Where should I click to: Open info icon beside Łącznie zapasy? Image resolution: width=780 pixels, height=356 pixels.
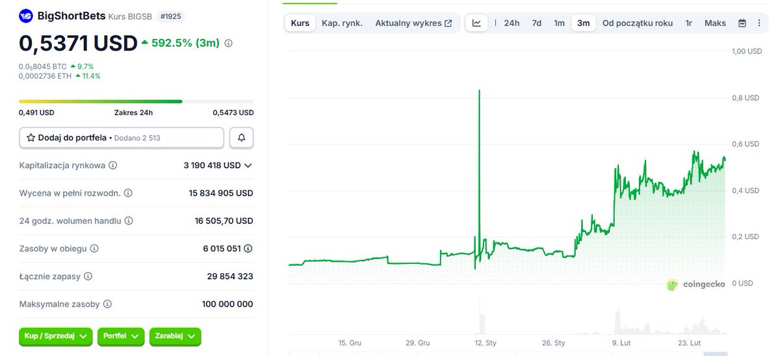tap(88, 276)
